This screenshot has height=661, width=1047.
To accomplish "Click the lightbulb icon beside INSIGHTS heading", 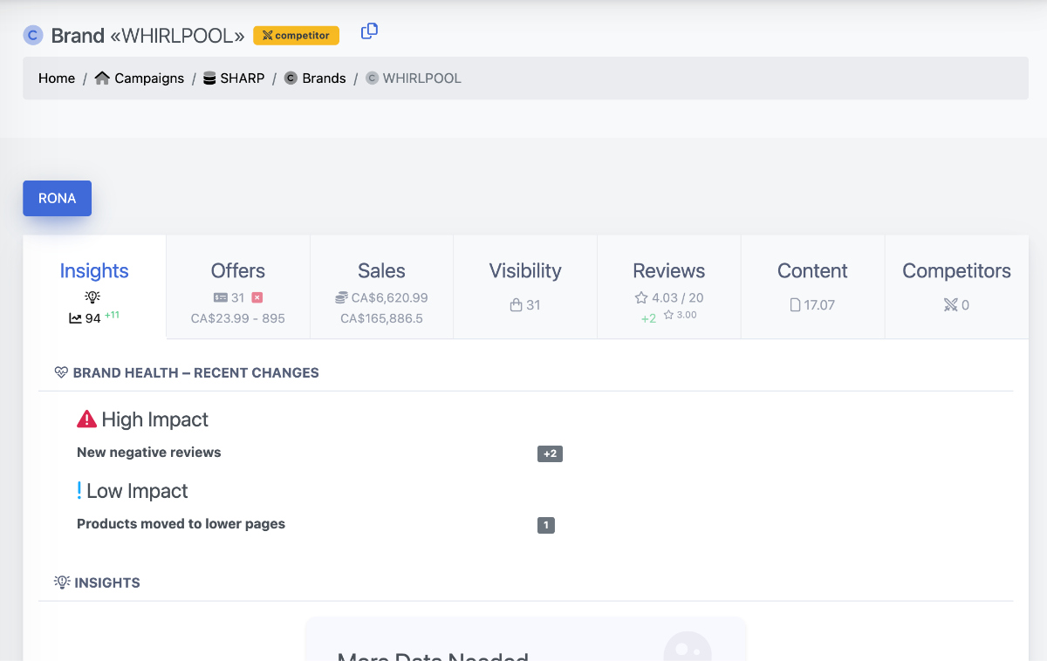I will coord(62,582).
